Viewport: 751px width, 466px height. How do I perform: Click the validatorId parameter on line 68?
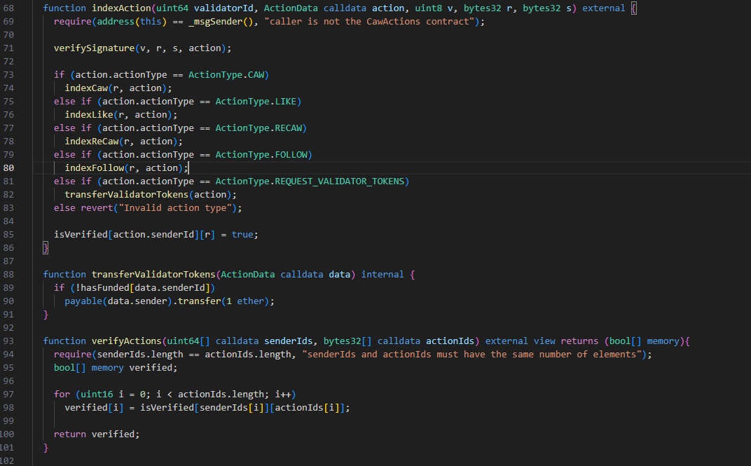click(223, 8)
